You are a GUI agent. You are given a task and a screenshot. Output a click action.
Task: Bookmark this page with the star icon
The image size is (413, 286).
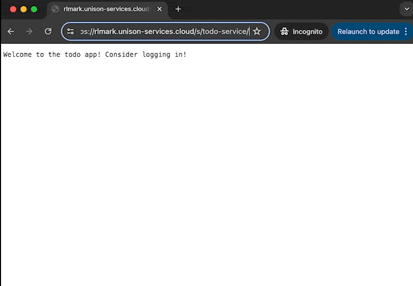coord(257,32)
